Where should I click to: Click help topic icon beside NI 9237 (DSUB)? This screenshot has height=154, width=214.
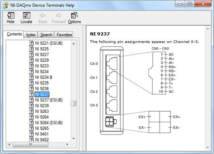pyautogui.click(x=31, y=100)
